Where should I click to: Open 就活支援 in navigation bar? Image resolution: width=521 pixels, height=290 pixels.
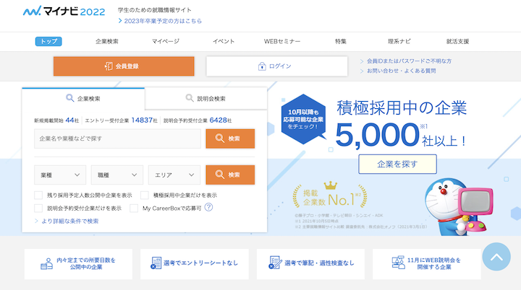pyautogui.click(x=457, y=41)
